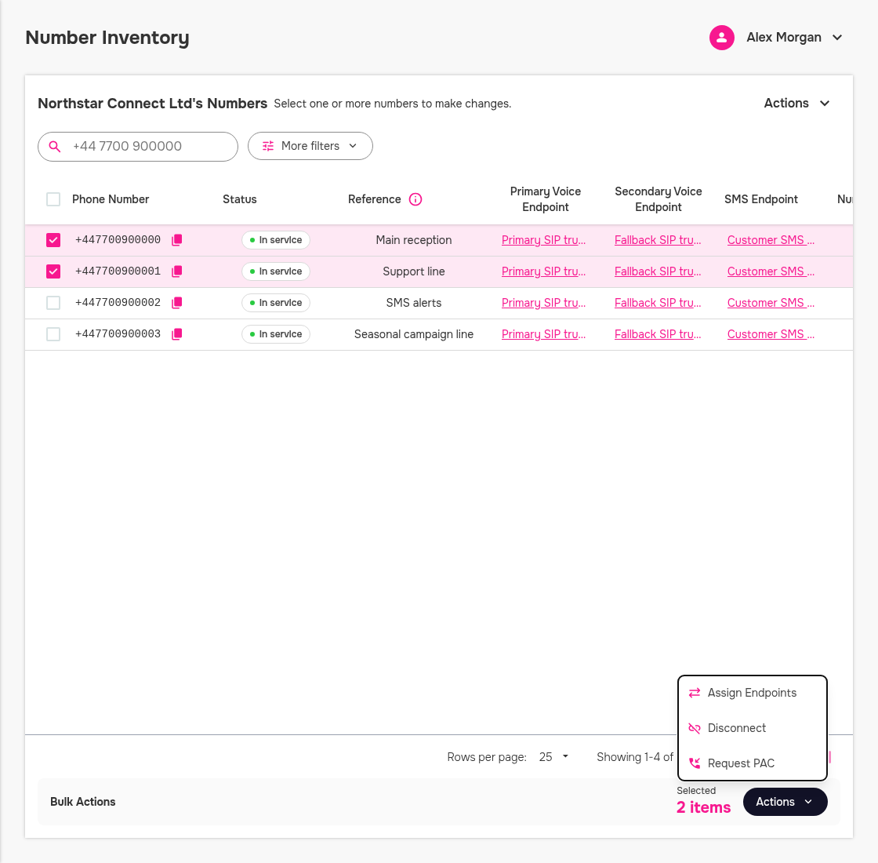The width and height of the screenshot is (878, 863).
Task: Click the Assign Endpoints swap icon
Action: [x=695, y=693]
